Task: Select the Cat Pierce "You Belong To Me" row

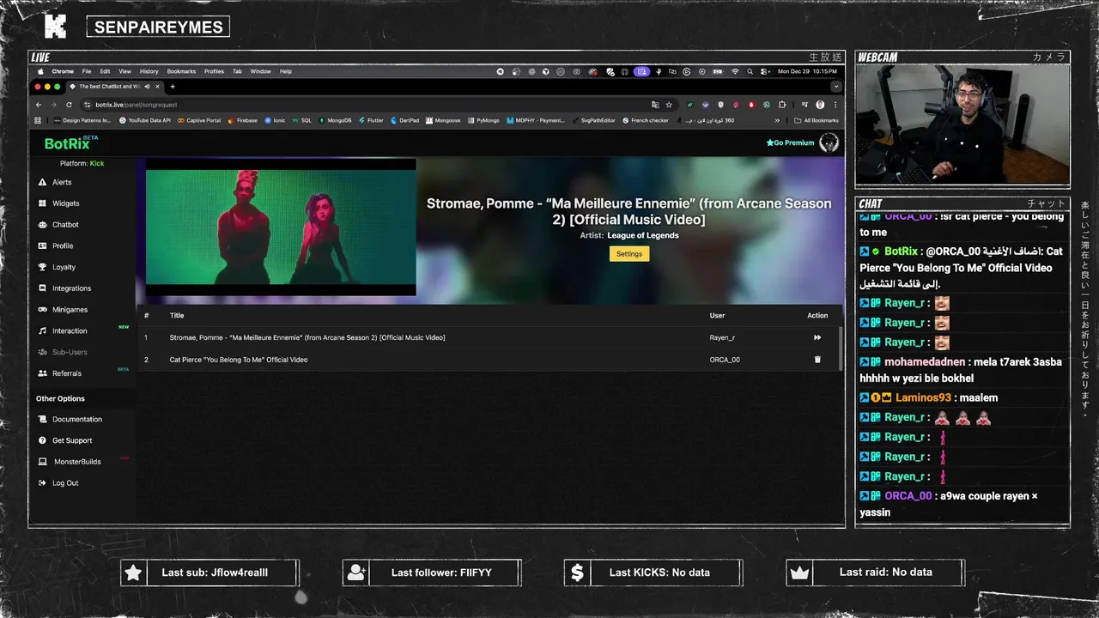Action: pyautogui.click(x=489, y=360)
